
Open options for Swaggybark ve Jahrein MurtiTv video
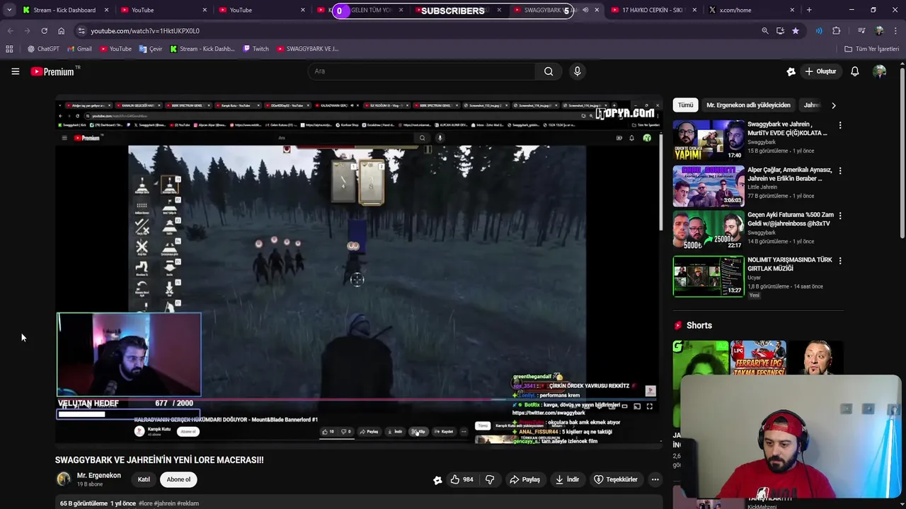pos(840,125)
